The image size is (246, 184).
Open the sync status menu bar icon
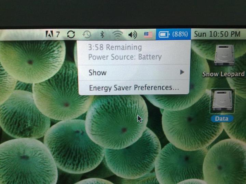pos(71,34)
